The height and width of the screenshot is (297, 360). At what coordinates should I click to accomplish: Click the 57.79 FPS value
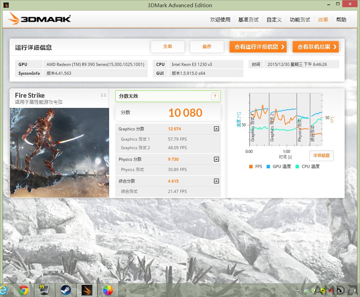point(177,139)
